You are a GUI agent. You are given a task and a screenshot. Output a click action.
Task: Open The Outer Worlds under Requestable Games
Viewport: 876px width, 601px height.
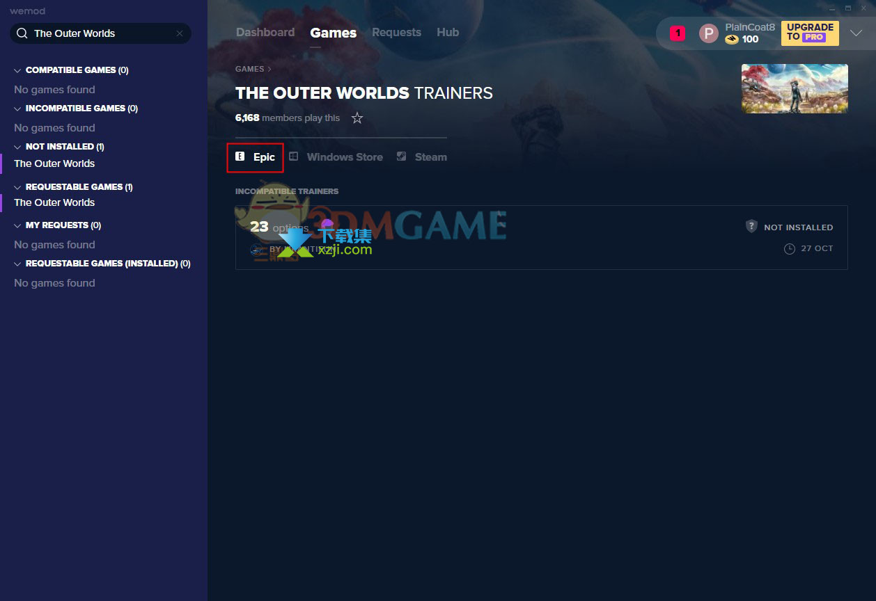point(54,202)
